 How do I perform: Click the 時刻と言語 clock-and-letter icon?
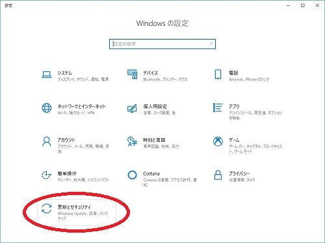click(132, 141)
